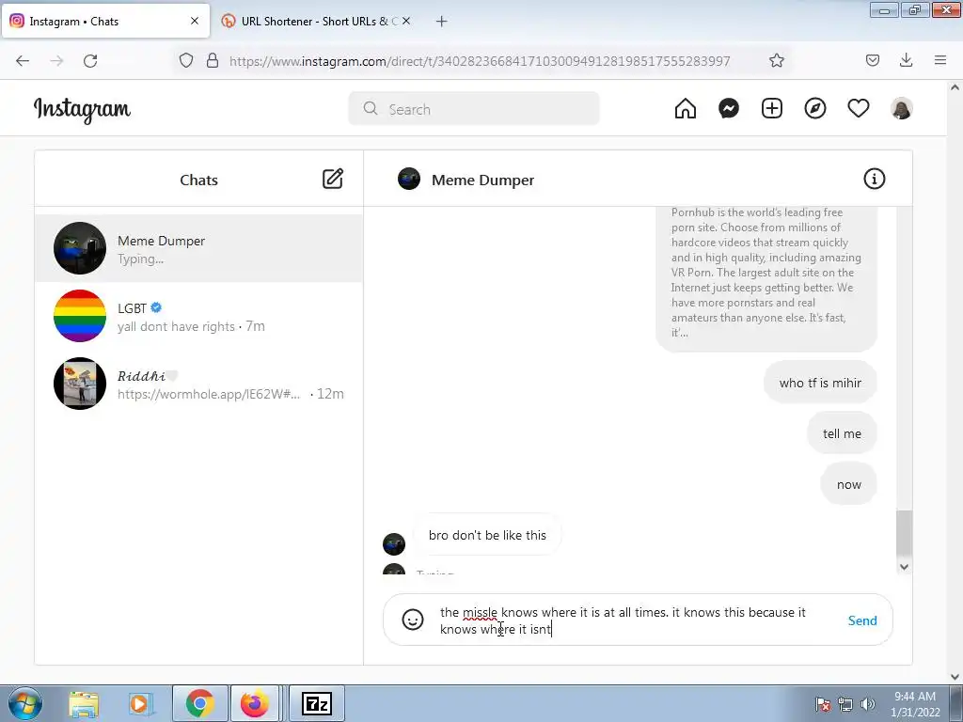Open the LGBT chat conversation
The width and height of the screenshot is (963, 722).
coord(198,316)
